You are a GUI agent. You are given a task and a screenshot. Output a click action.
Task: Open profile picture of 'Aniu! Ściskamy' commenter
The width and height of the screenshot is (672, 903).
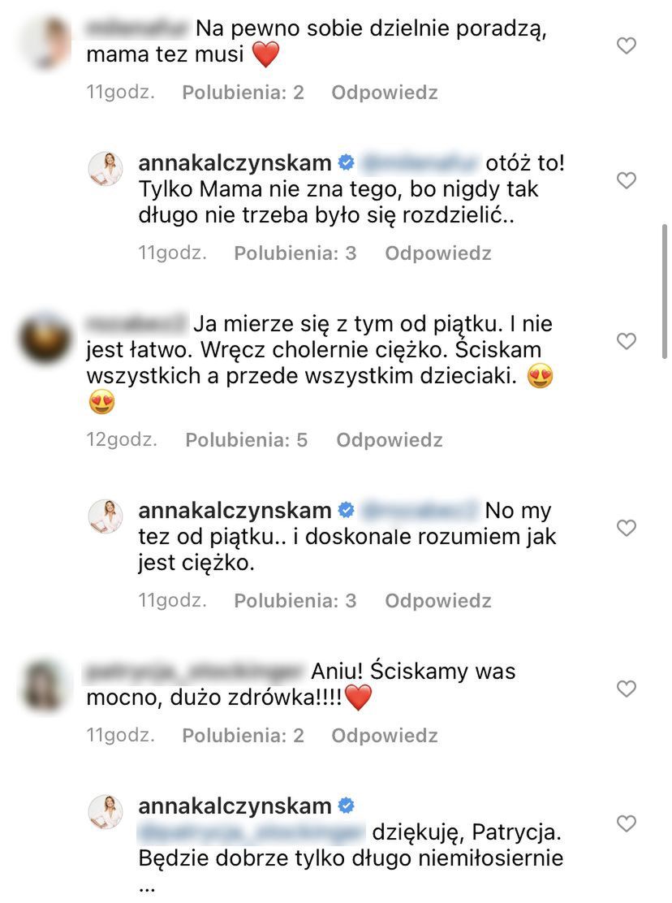(x=45, y=686)
